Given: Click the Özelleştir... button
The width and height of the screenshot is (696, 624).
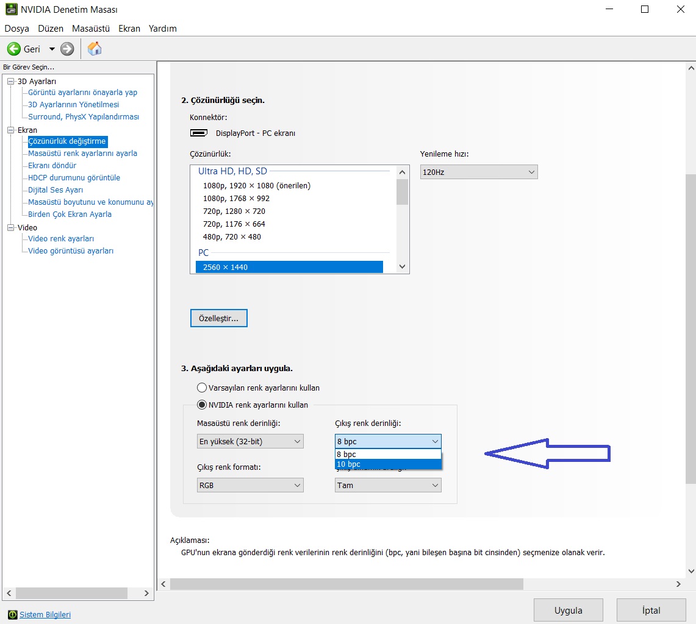Looking at the screenshot, I should tap(219, 318).
